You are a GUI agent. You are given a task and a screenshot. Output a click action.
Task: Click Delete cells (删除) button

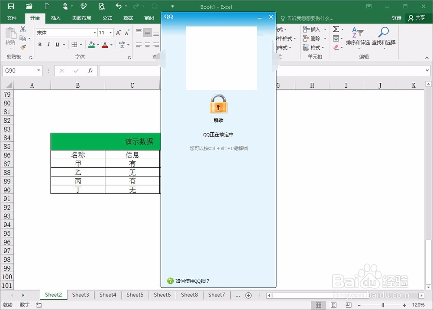(x=311, y=39)
